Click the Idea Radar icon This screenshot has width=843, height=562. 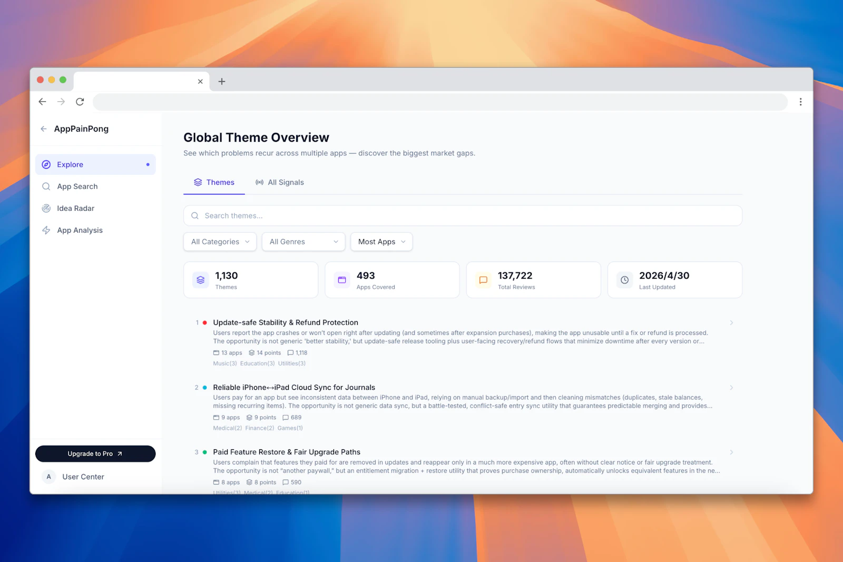pyautogui.click(x=46, y=208)
